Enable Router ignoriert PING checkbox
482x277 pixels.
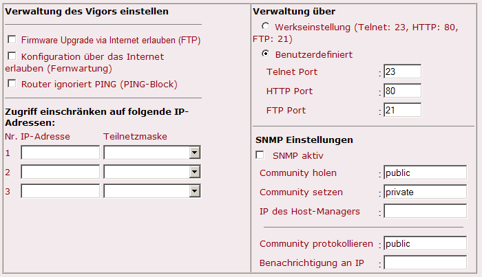click(x=12, y=83)
